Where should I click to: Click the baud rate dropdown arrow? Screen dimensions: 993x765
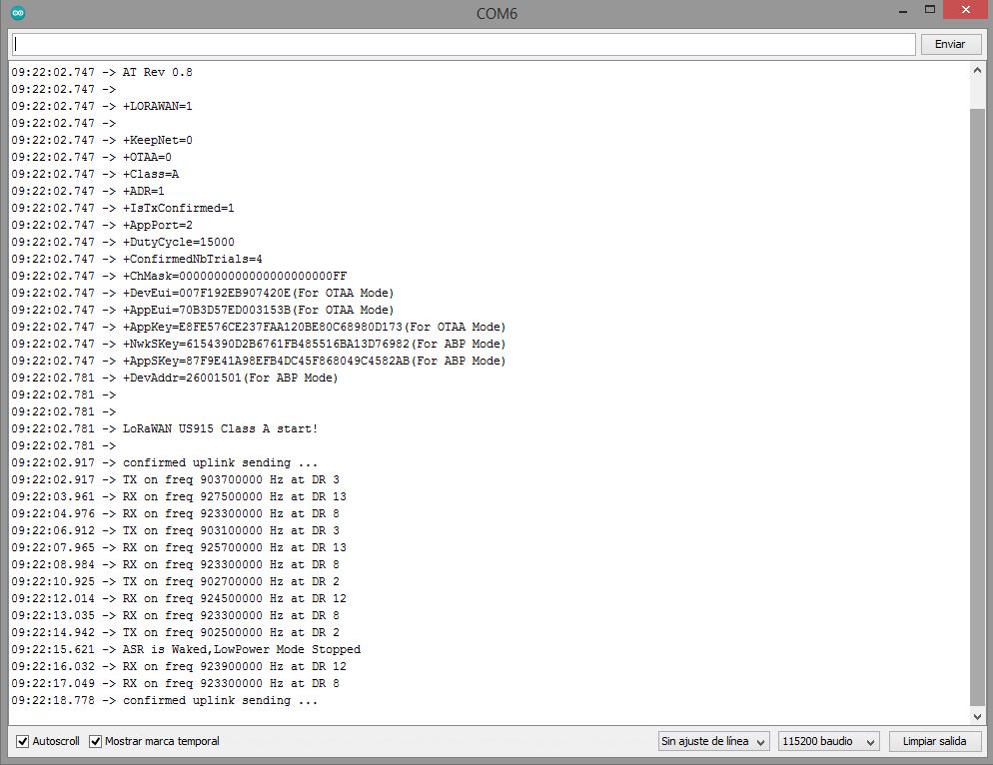tap(871, 742)
